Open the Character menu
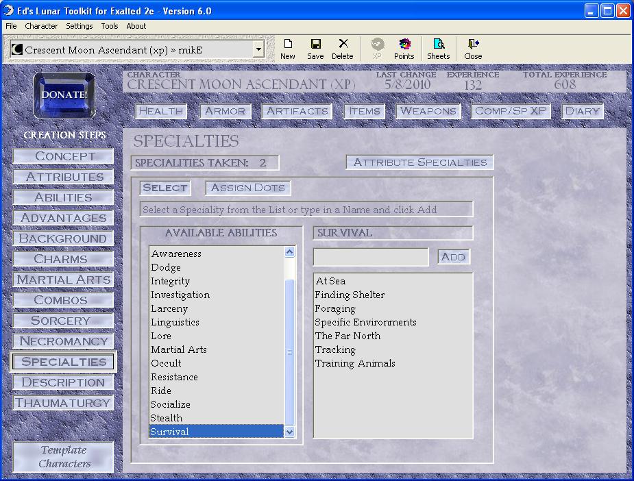 click(41, 26)
